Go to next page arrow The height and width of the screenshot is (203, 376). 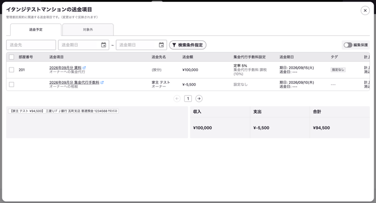[x=199, y=98]
